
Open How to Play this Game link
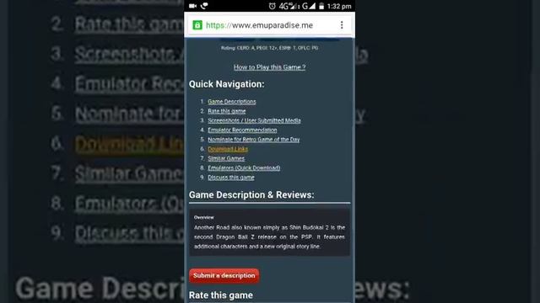coord(269,67)
